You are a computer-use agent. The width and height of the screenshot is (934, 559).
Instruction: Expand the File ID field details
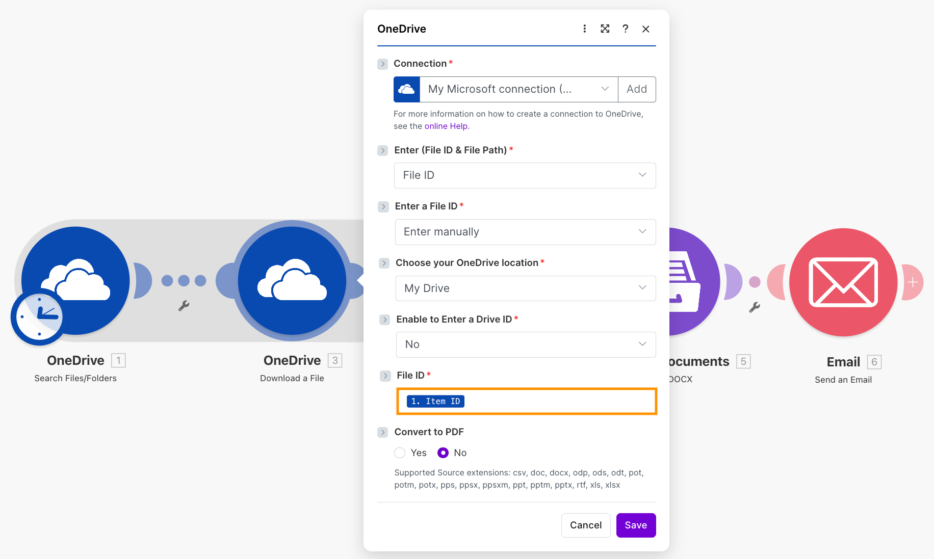coord(385,376)
